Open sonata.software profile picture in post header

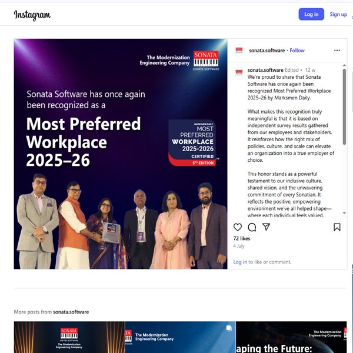pos(239,50)
